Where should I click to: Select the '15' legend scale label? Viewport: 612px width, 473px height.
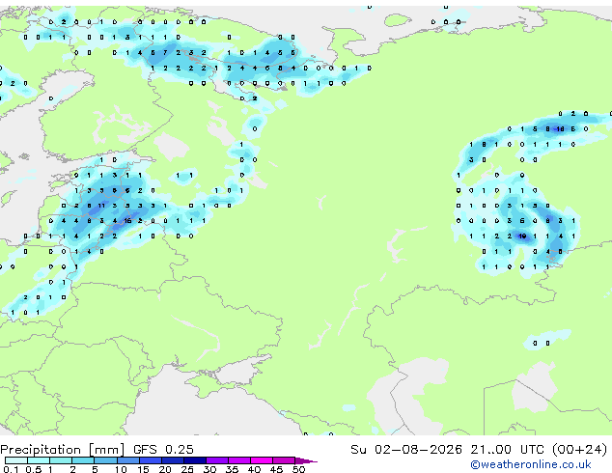[143, 469]
